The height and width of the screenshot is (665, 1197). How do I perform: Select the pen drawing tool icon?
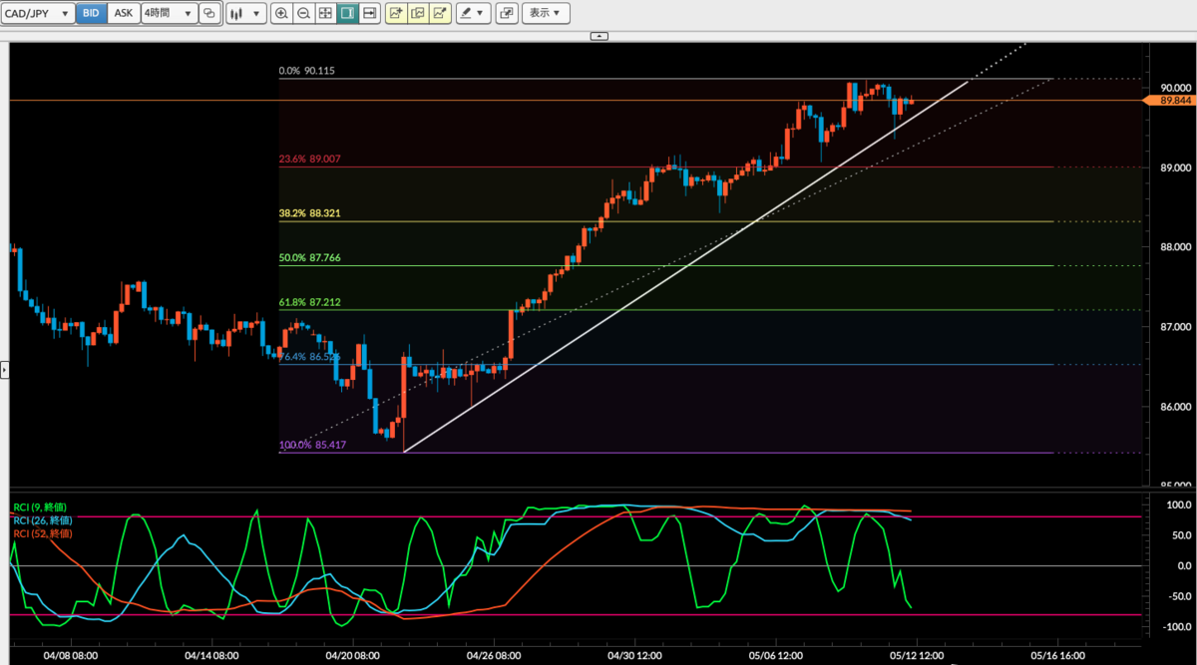click(x=466, y=14)
